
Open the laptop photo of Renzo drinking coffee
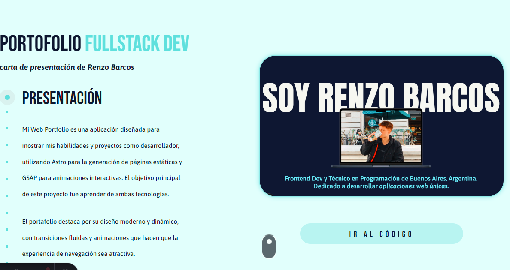(381, 137)
